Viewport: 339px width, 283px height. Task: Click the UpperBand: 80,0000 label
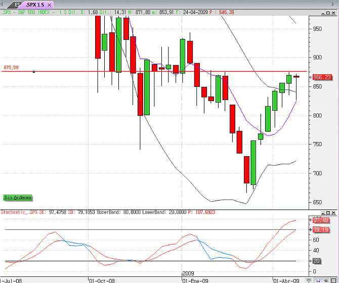point(118,212)
